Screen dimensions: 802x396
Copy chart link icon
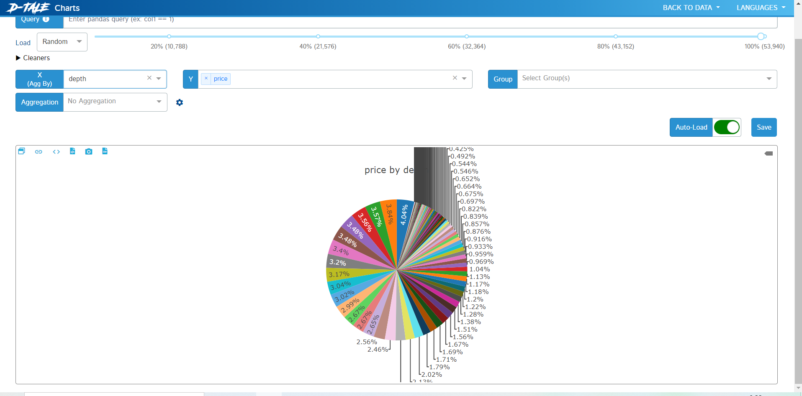coord(39,152)
